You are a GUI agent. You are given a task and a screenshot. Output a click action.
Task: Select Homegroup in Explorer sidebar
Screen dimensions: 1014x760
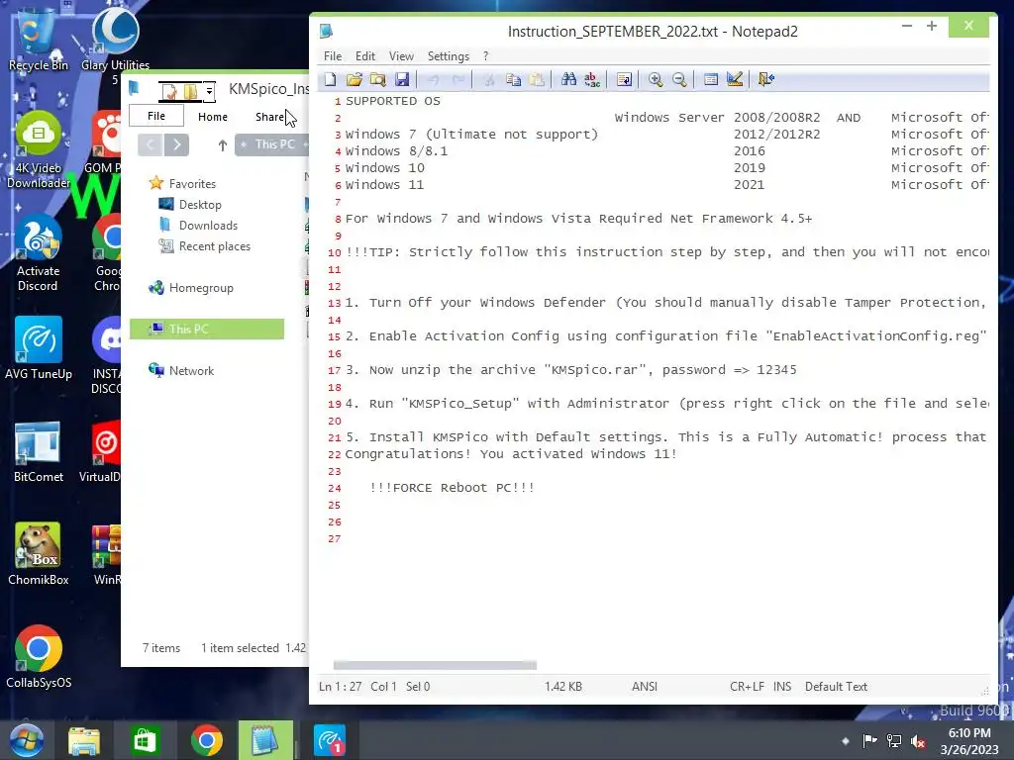(191, 288)
